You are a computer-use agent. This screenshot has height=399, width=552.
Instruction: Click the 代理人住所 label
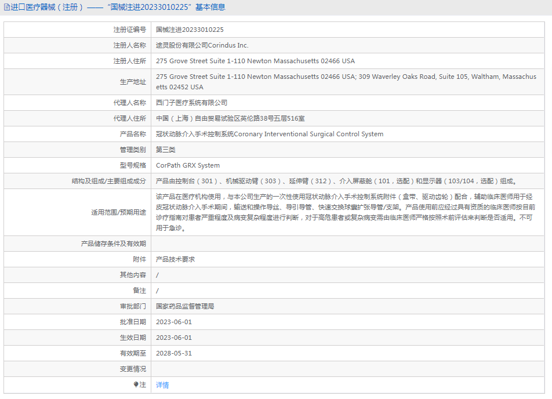click(x=129, y=118)
